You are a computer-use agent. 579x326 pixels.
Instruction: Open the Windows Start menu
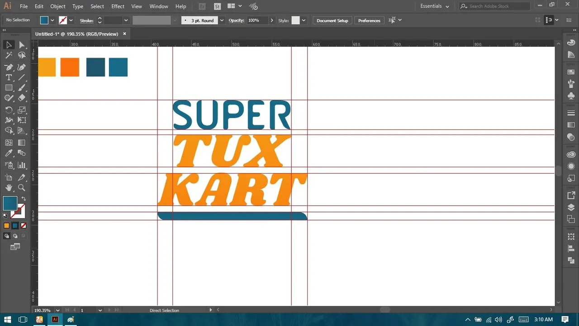[8, 319]
